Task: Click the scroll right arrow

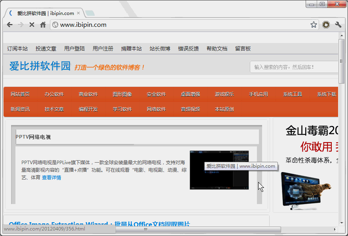Action: (x=335, y=230)
